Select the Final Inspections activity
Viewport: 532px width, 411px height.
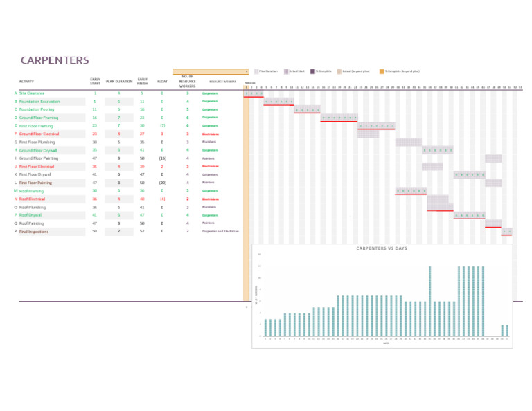click(x=33, y=232)
